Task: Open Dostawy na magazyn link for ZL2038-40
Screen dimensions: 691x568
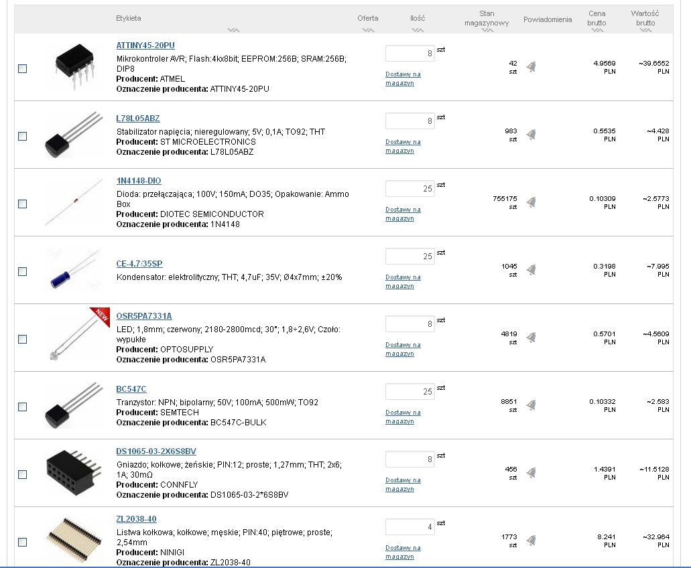Action: click(x=403, y=552)
